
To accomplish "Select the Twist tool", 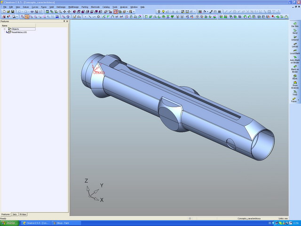I will click(x=294, y=92).
